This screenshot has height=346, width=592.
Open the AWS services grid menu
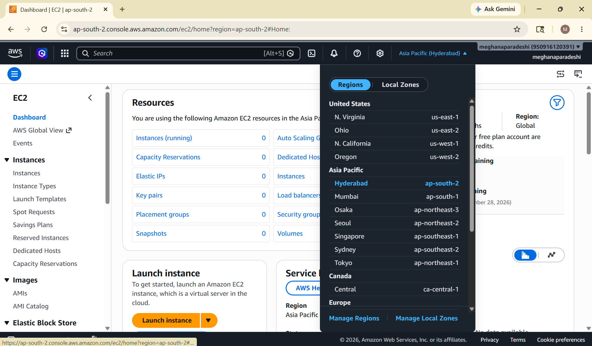point(65,53)
